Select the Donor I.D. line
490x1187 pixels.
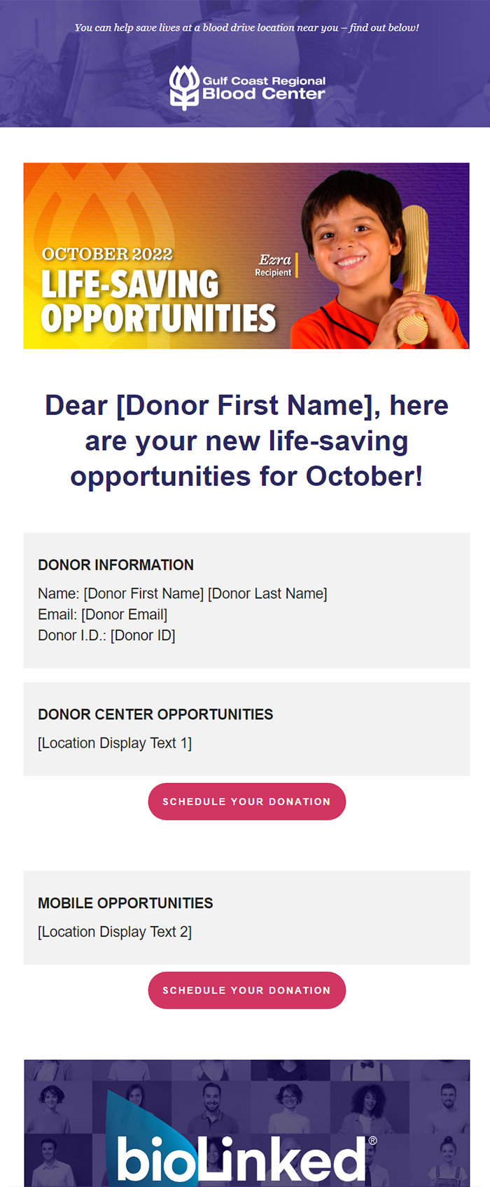(x=106, y=635)
